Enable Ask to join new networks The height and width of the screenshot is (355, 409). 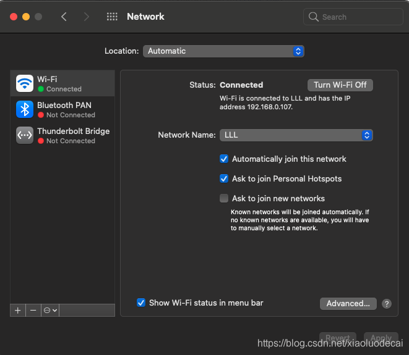click(x=224, y=198)
